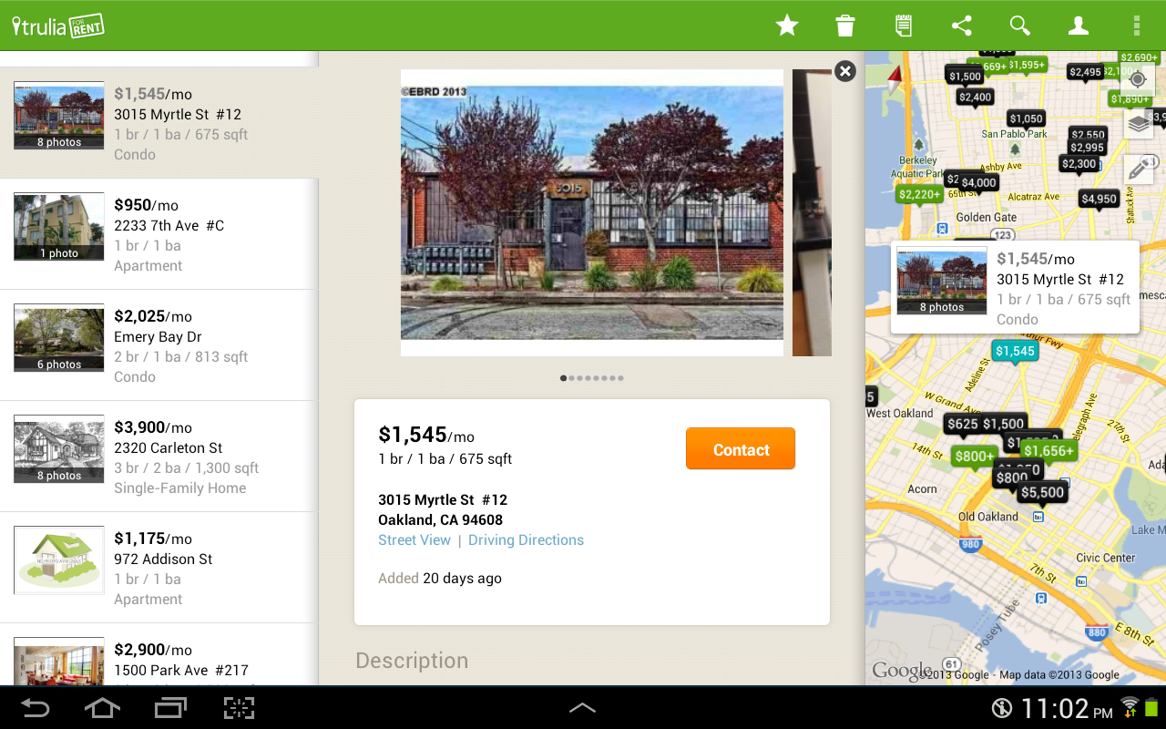Select 3015 Myrtle St #12 in list
Image resolution: width=1166 pixels, height=729 pixels.
pos(159,123)
